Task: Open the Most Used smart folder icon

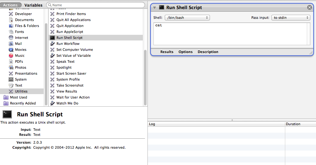Action: [x=6, y=97]
